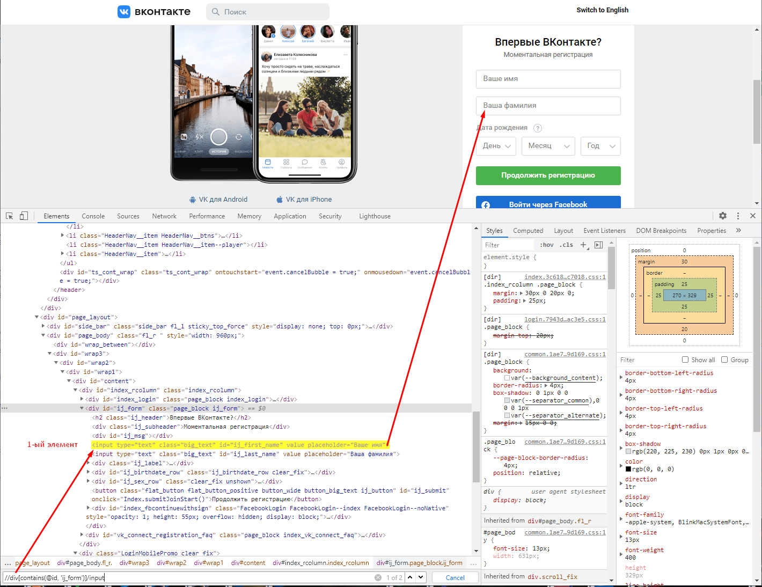Expand the div#ij_birthdate_row node
This screenshot has height=587, width=762.
[89, 472]
